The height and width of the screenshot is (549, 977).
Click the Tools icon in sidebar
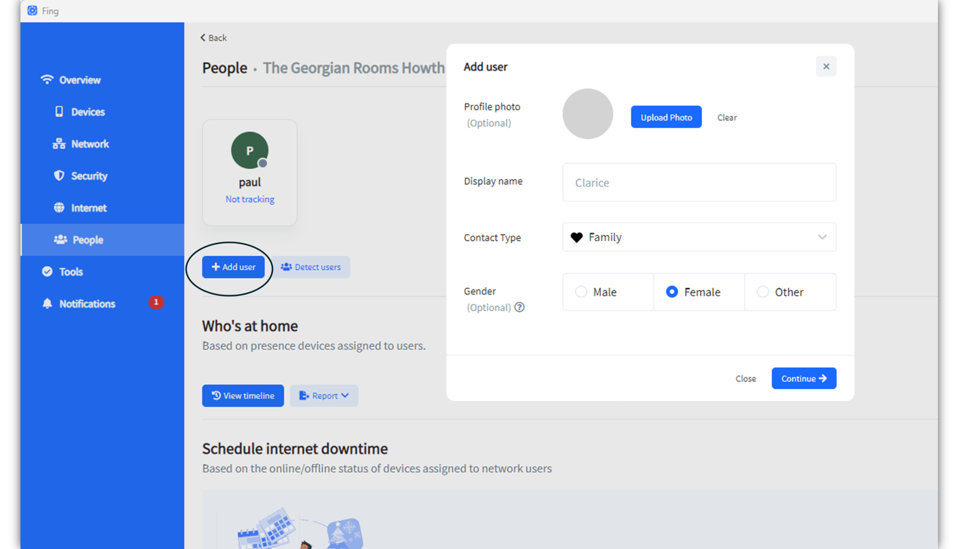[x=47, y=271]
